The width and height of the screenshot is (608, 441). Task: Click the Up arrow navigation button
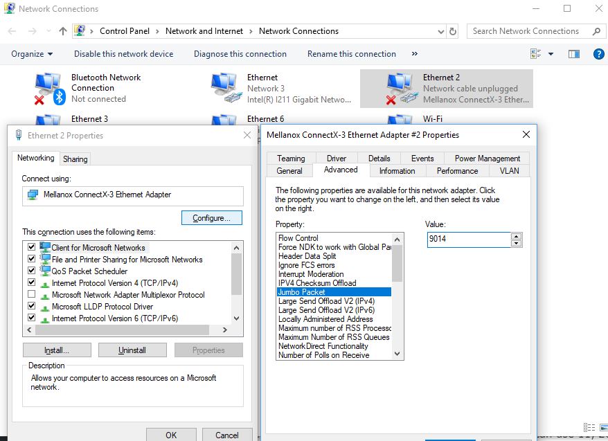[x=63, y=31]
